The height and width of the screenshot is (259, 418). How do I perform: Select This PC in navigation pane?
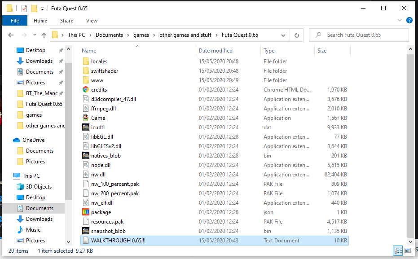click(31, 176)
